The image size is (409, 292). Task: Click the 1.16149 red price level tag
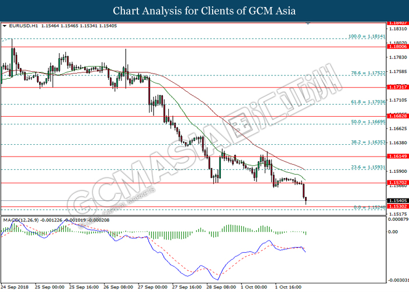(x=397, y=156)
